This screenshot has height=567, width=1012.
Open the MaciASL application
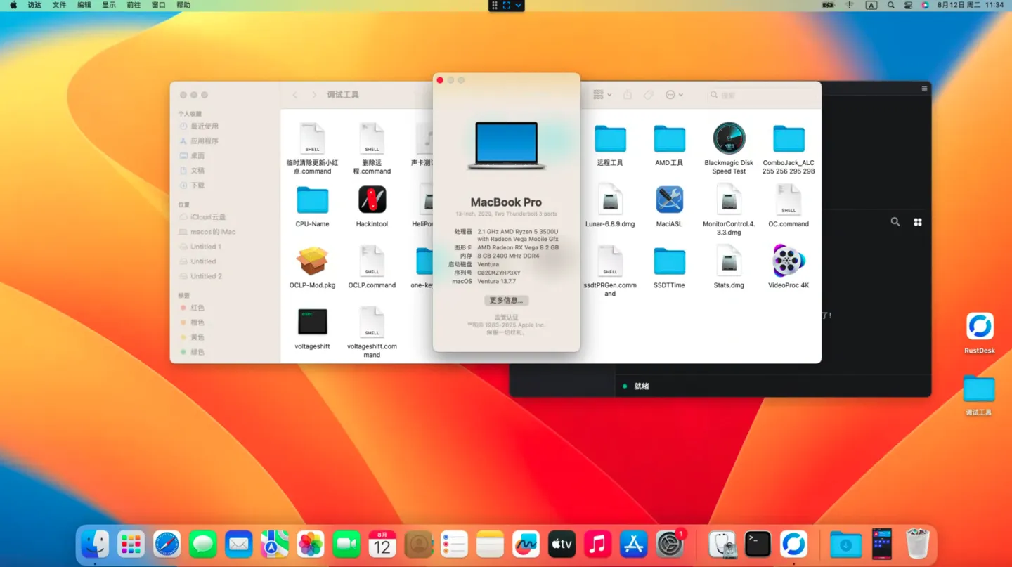click(x=669, y=200)
